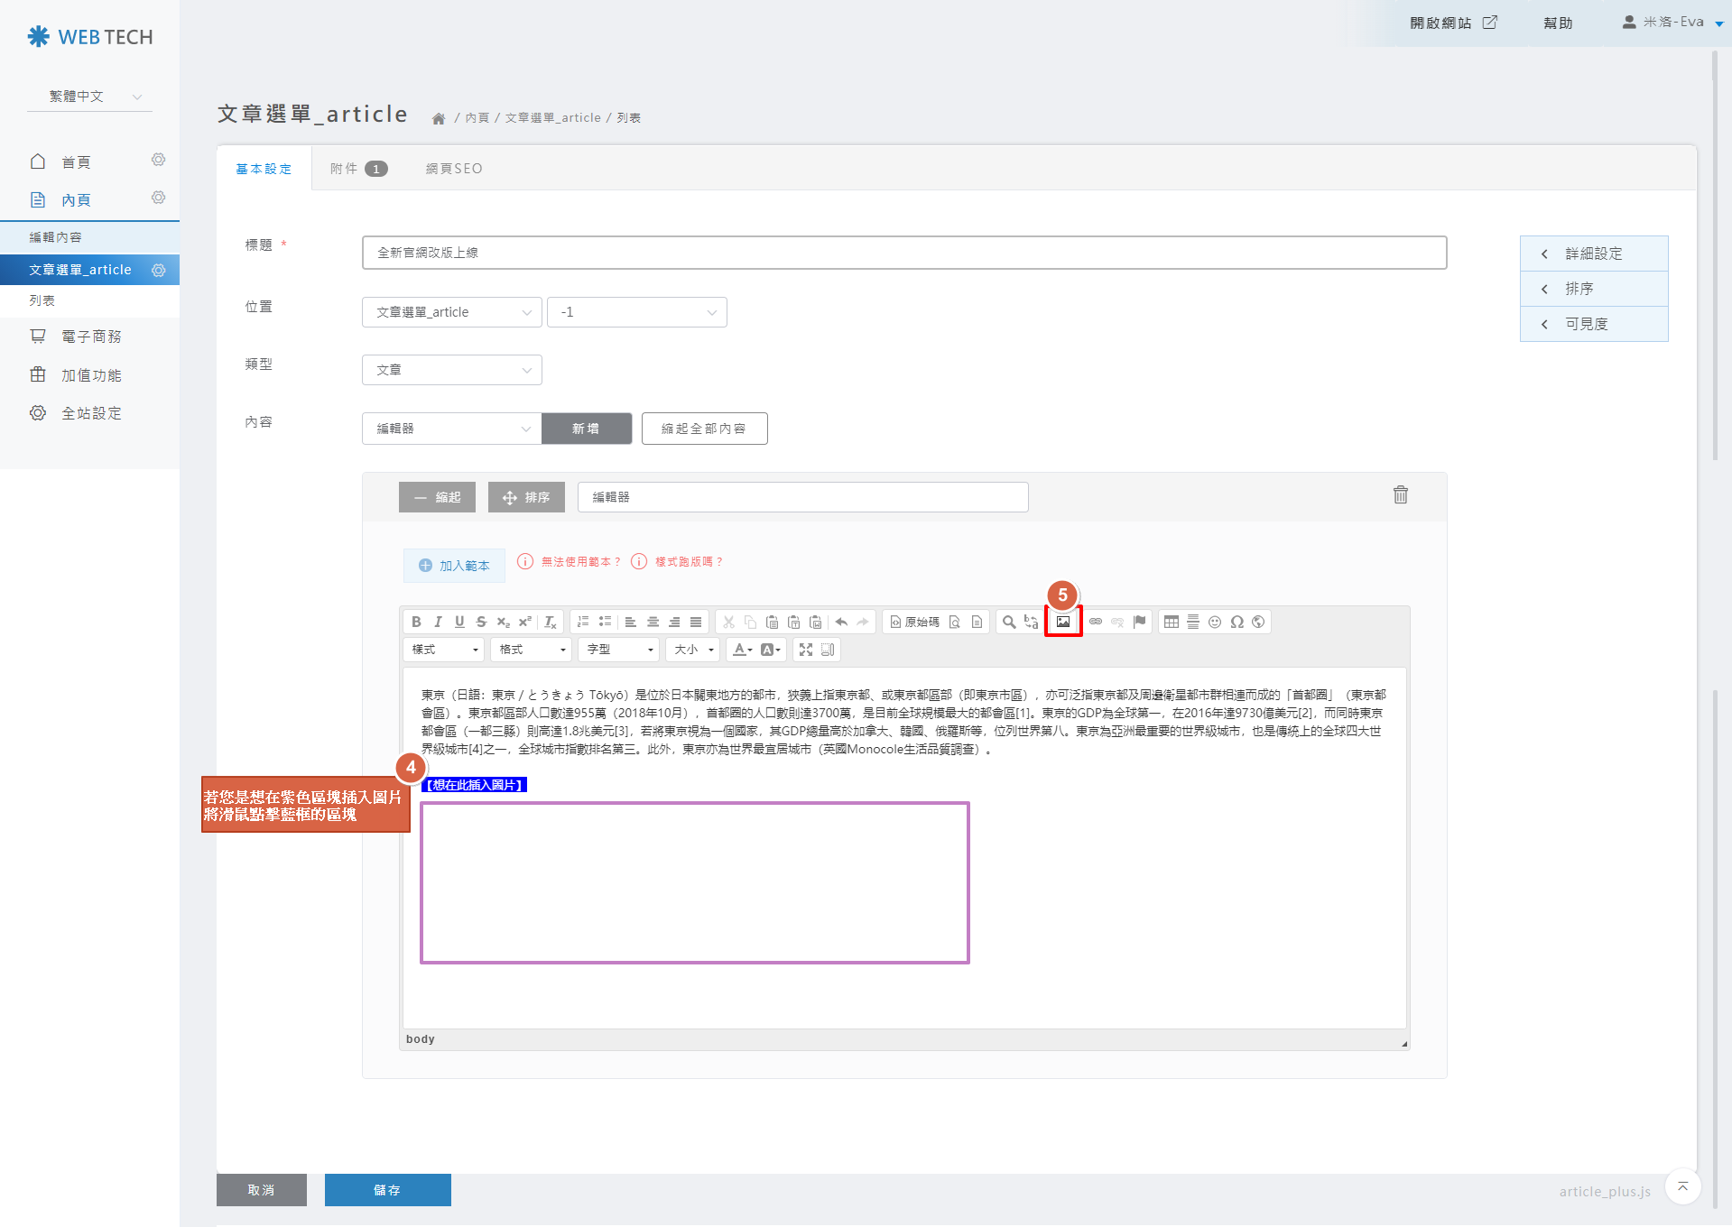This screenshot has height=1227, width=1732.
Task: Click the anchor flag icon
Action: point(1139,622)
